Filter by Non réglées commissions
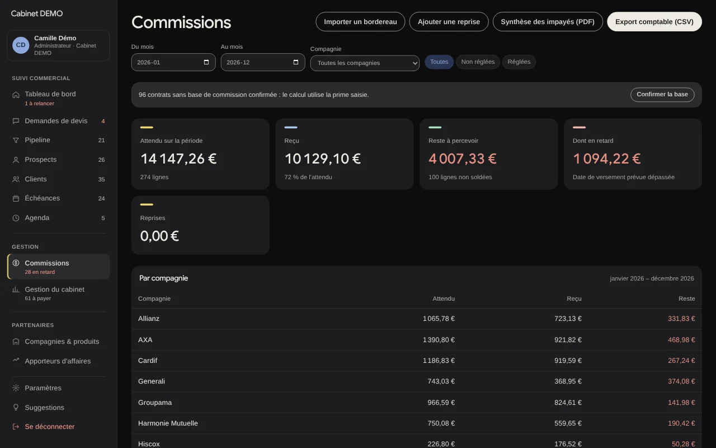The image size is (716, 448). tap(478, 62)
